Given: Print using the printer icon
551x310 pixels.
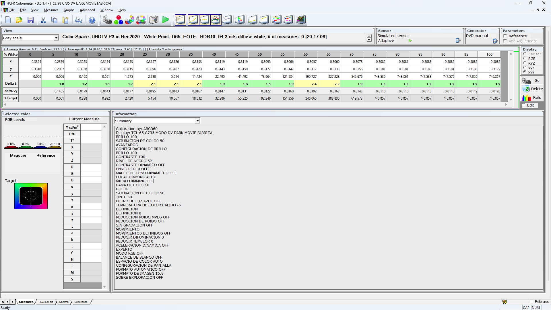Looking at the screenshot, I should (79, 20).
